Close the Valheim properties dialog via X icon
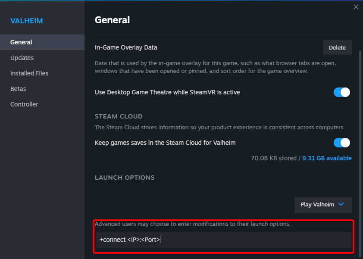The image size is (363, 259). point(356,7)
